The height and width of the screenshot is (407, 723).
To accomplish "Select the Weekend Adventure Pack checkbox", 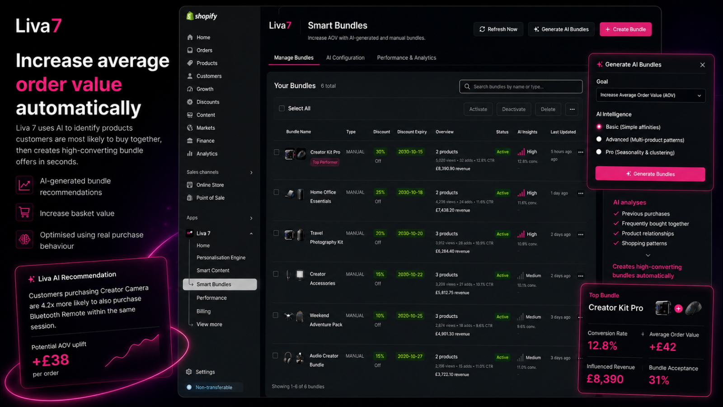I will click(275, 315).
